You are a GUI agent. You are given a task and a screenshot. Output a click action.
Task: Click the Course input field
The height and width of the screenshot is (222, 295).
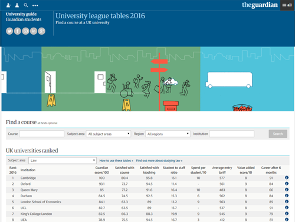coord(42,134)
